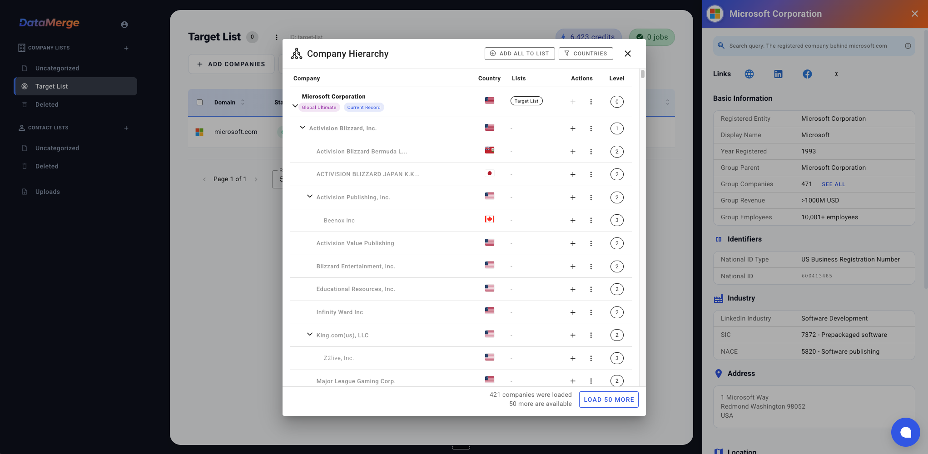Open the Countries filter
Image resolution: width=928 pixels, height=454 pixels.
coord(586,54)
